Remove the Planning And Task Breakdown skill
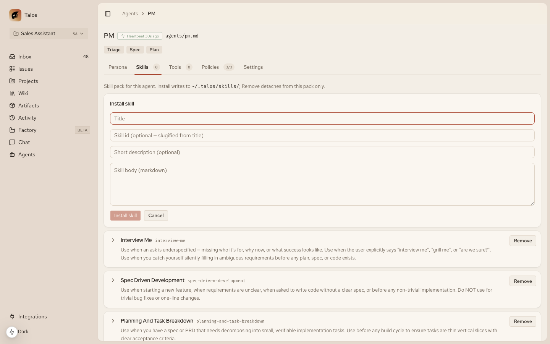The image size is (550, 344). point(523,321)
